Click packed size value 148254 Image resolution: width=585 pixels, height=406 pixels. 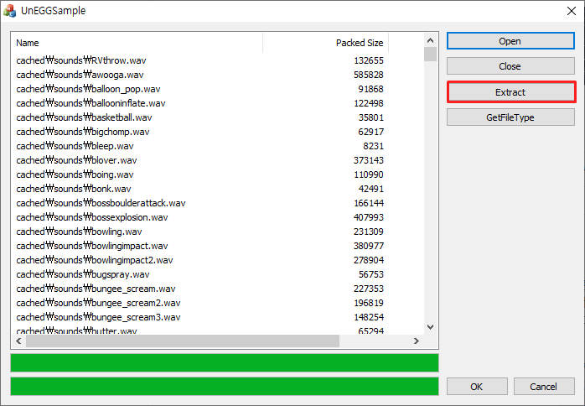(369, 317)
